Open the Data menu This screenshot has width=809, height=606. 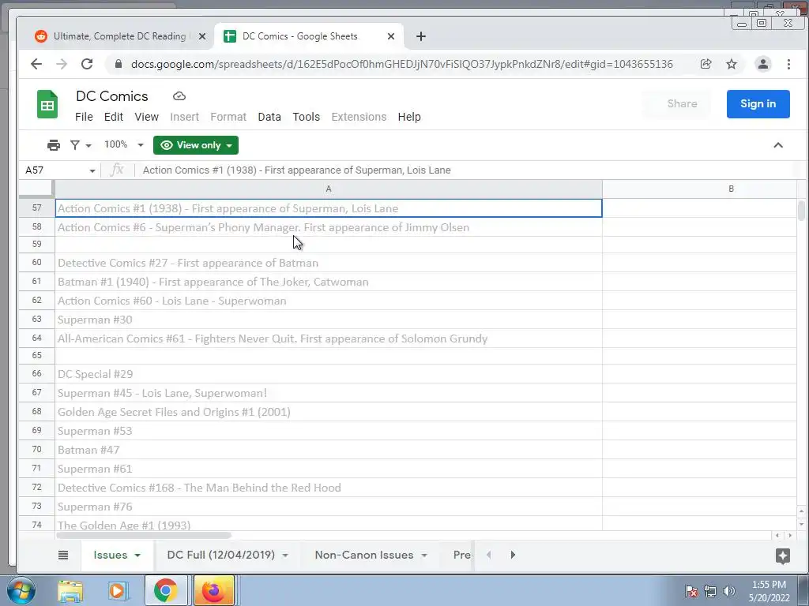click(x=269, y=117)
